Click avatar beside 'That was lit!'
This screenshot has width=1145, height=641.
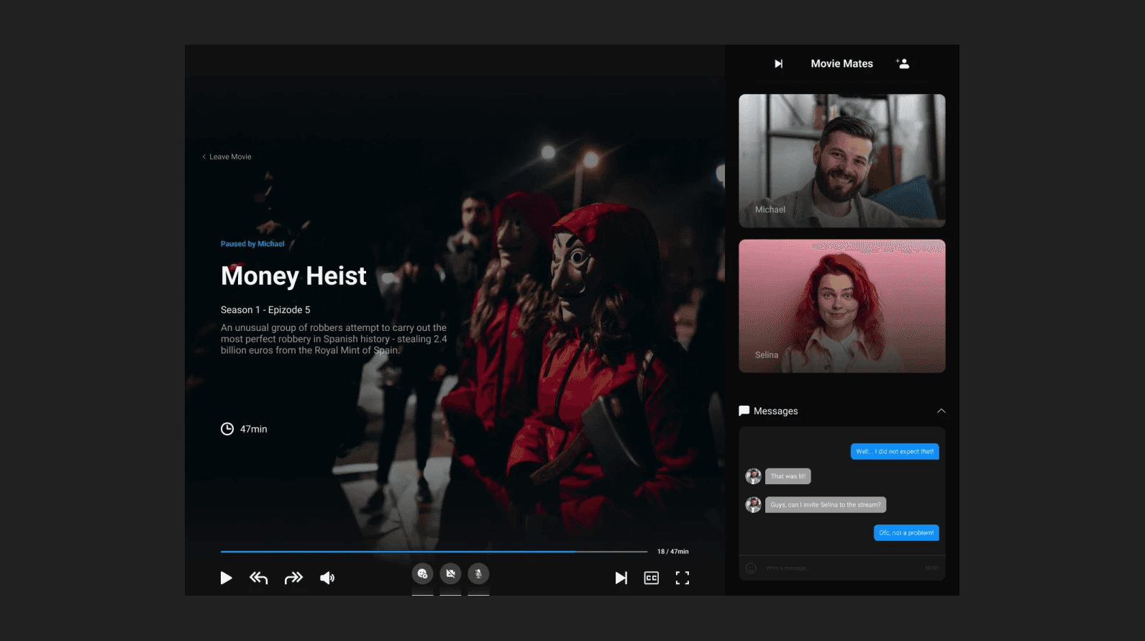753,476
